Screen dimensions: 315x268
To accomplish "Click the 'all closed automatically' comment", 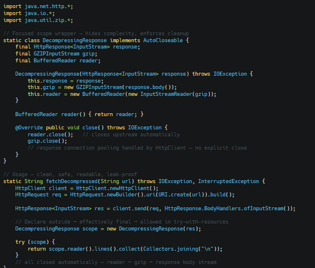I will [x=116, y=262].
